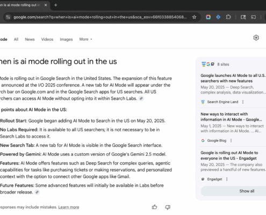The height and width of the screenshot is (215, 266).
Task: Click the Search Engine Land source name
Action: point(222,102)
